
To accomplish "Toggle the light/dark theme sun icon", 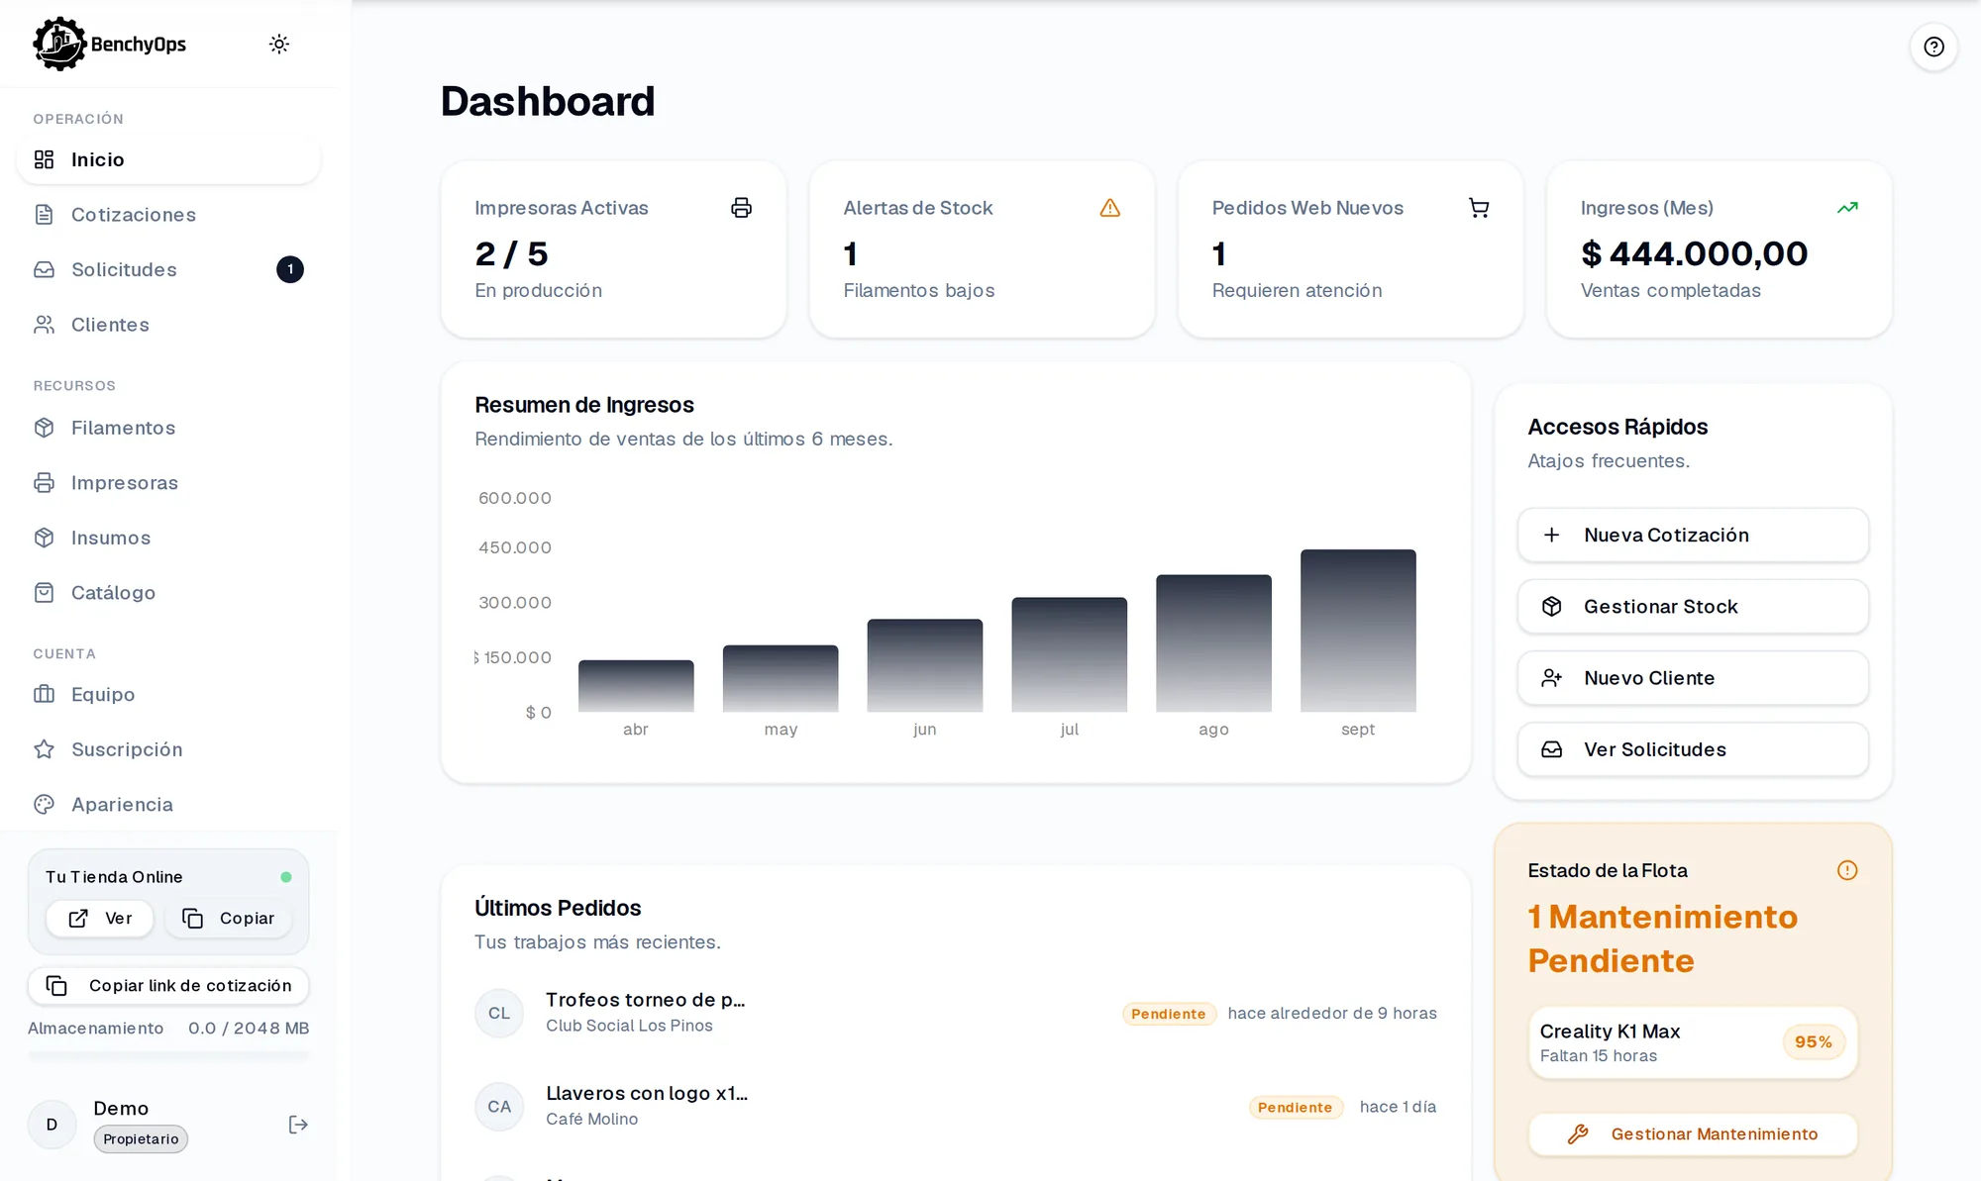I will (279, 44).
